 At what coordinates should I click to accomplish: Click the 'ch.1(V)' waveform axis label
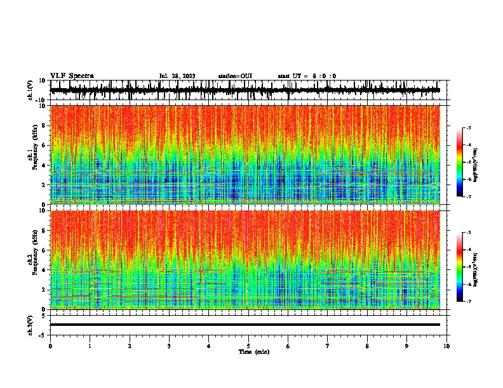coord(30,90)
